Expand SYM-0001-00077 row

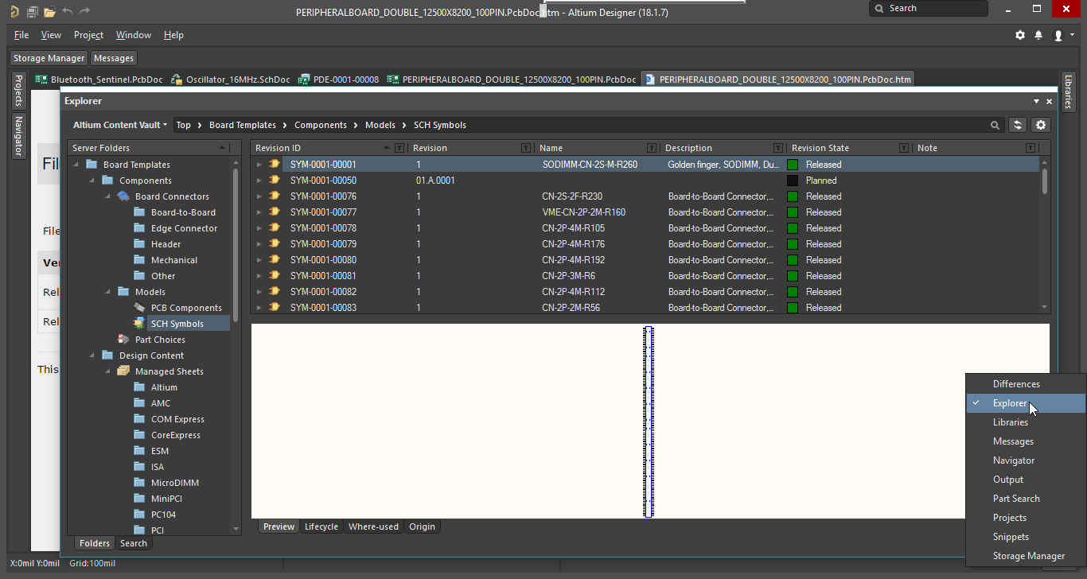(x=259, y=212)
